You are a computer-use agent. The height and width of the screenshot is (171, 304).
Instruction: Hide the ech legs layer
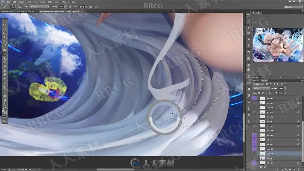coord(254,144)
